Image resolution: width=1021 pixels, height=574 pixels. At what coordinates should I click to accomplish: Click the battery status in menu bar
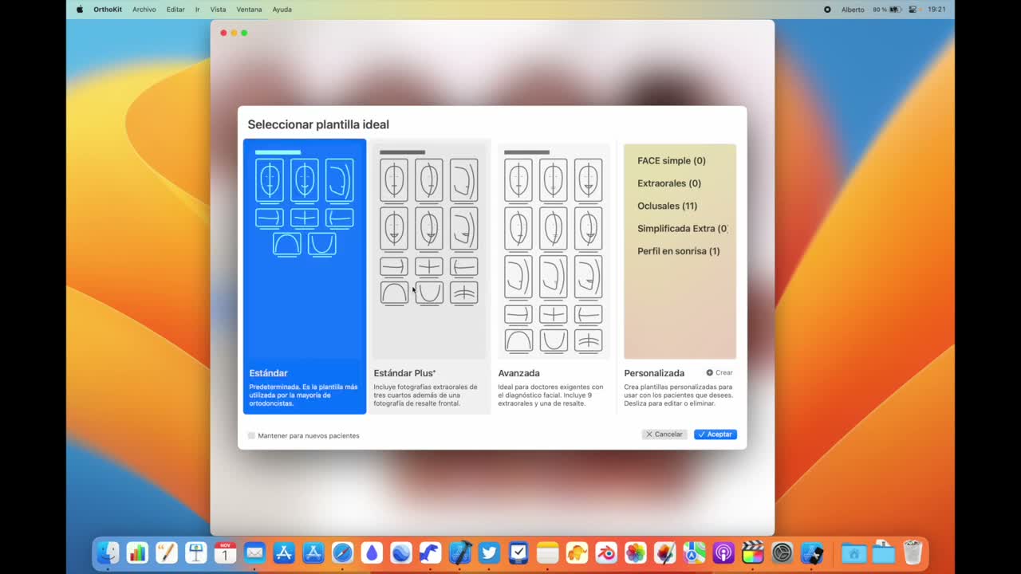(887, 10)
